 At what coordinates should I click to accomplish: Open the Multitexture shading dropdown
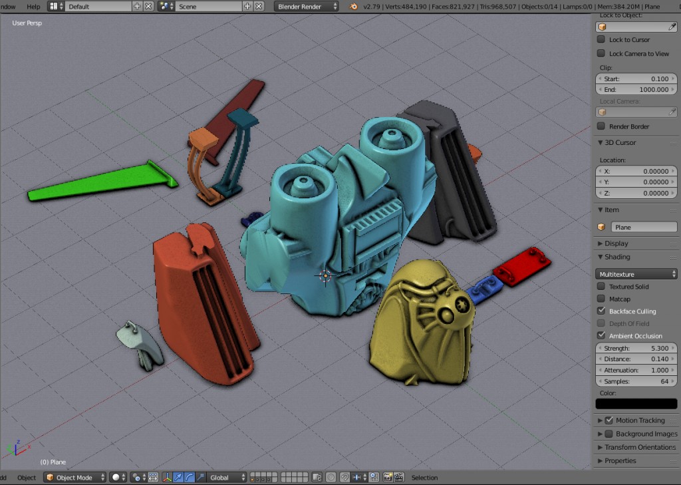635,273
